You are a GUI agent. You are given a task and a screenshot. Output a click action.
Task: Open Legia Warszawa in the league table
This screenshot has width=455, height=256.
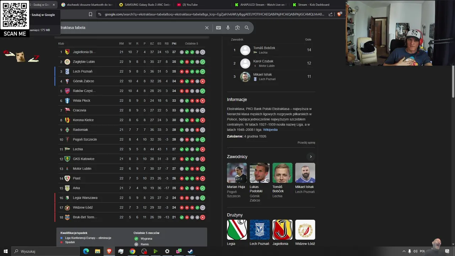click(85, 198)
